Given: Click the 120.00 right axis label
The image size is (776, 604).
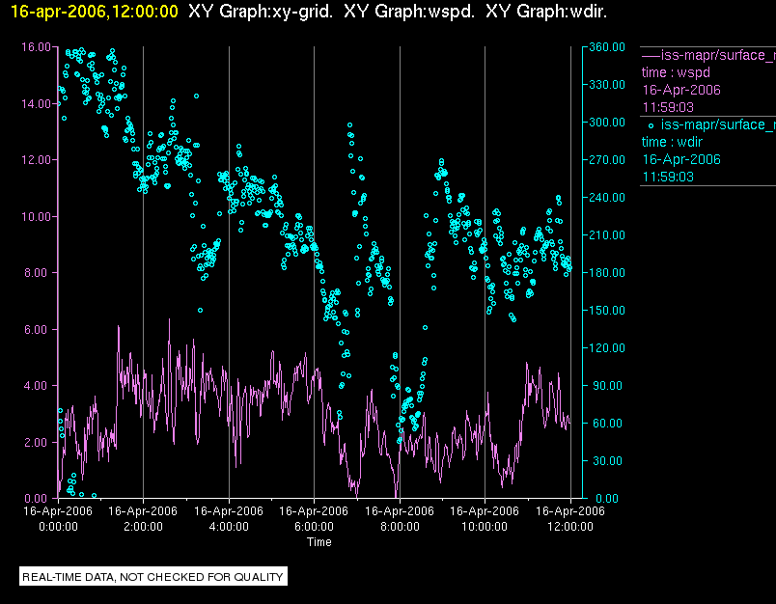Looking at the screenshot, I should 607,347.
